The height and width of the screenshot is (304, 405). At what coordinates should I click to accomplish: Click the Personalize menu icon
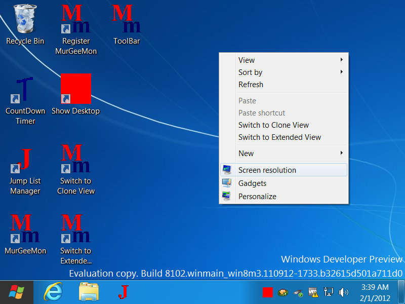coord(226,196)
